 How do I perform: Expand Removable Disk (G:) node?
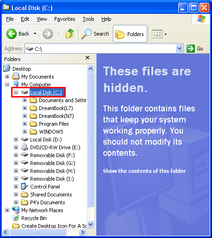(x=16, y=163)
